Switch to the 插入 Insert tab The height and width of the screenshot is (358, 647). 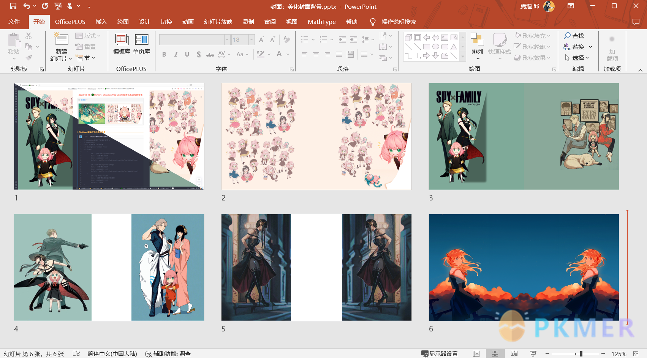click(101, 22)
